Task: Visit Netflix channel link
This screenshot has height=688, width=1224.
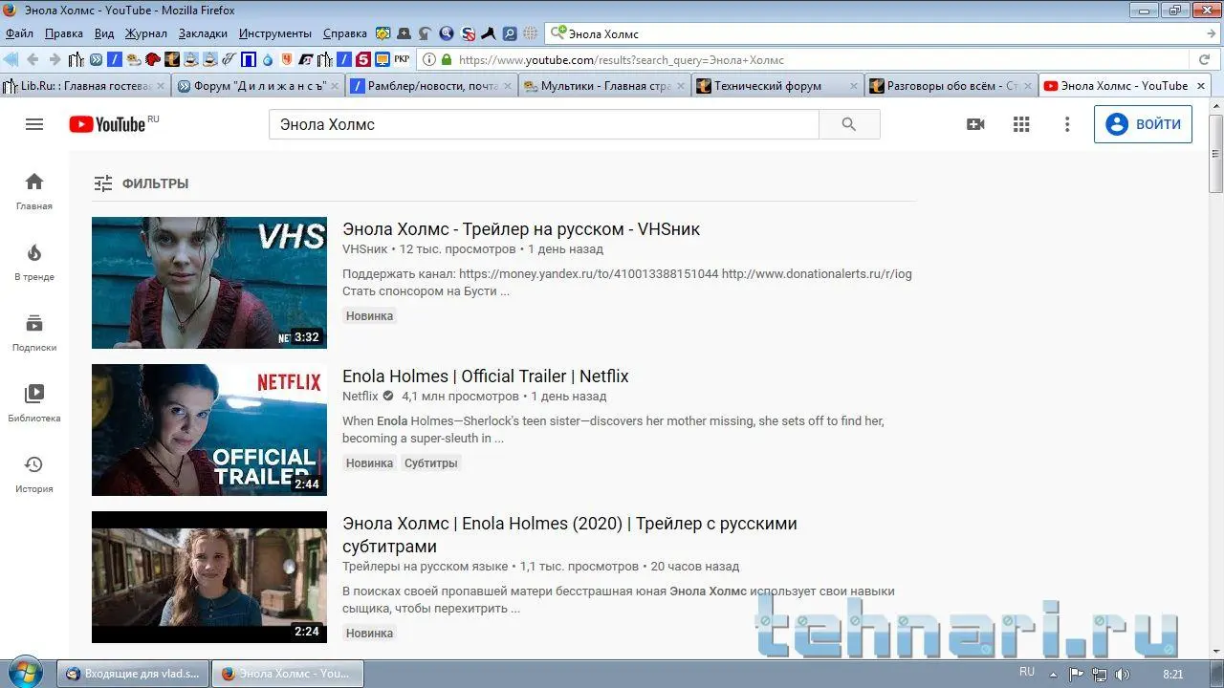Action: [361, 397]
